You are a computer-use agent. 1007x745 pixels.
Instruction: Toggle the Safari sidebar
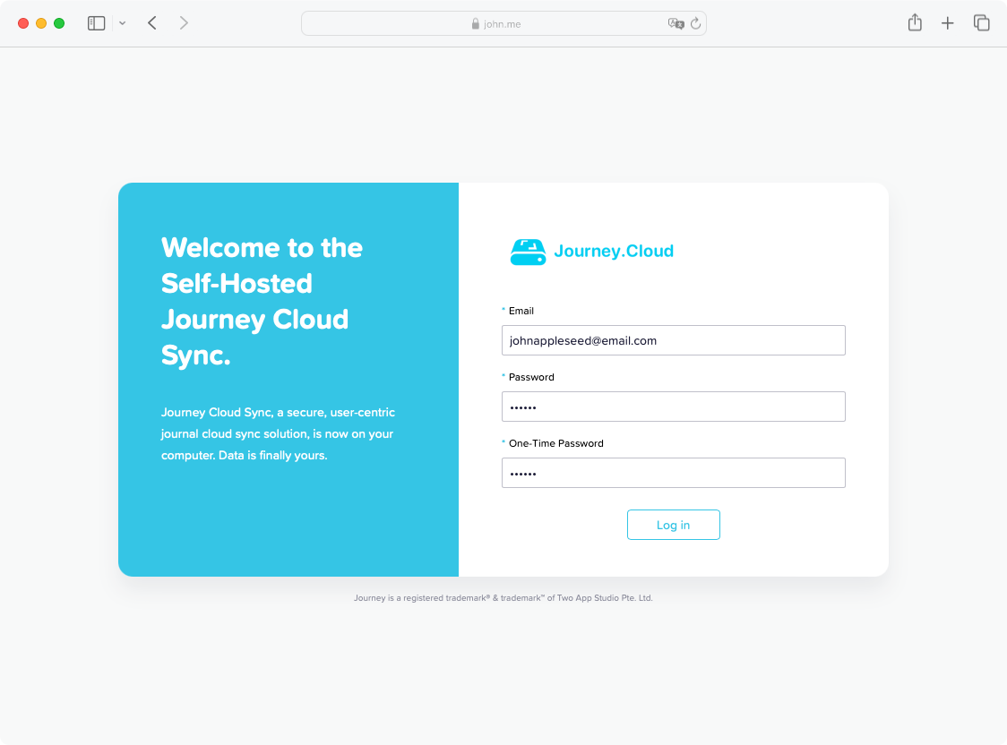(96, 22)
